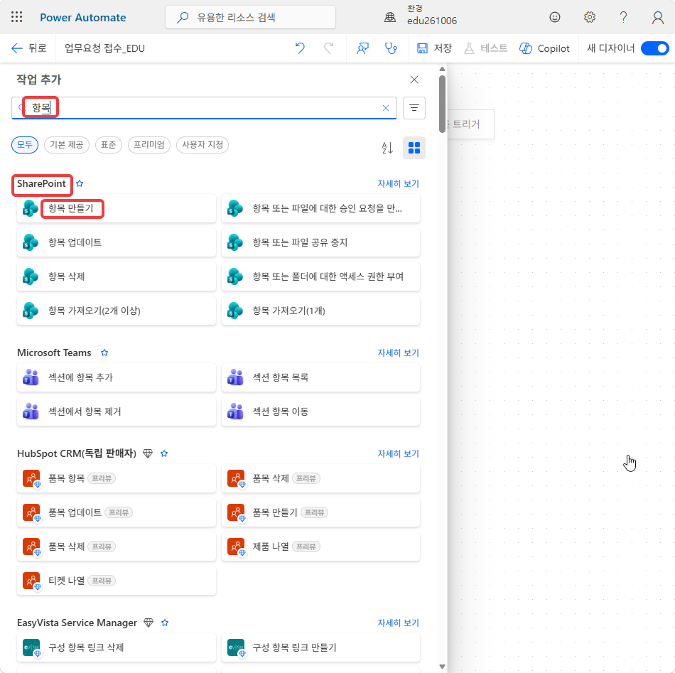Choose EasyVista 구성 항목 링크 삭제 action

(117, 647)
